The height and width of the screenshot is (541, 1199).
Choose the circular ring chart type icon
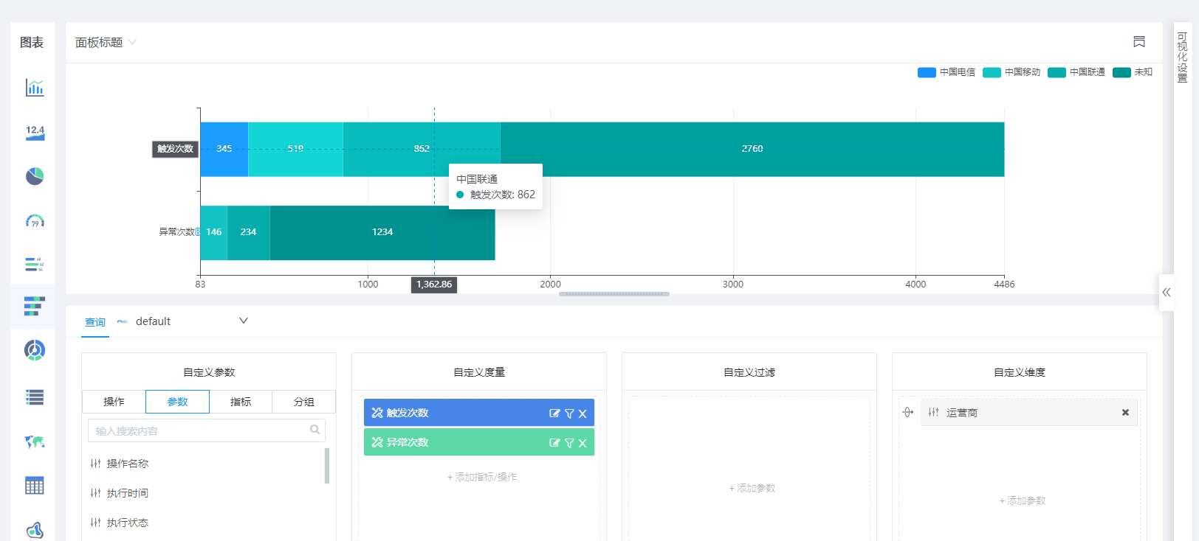point(35,350)
